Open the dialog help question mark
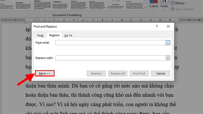Screen dimensions: 203x114 pyautogui.click(x=157, y=26)
